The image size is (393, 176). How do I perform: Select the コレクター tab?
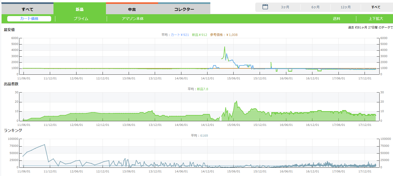[184, 10]
